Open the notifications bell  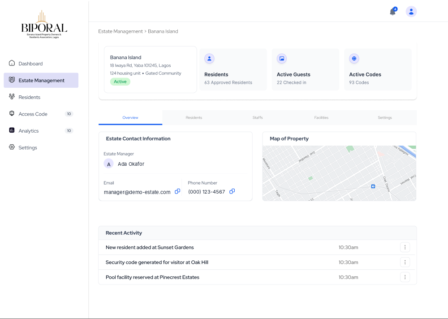[393, 12]
